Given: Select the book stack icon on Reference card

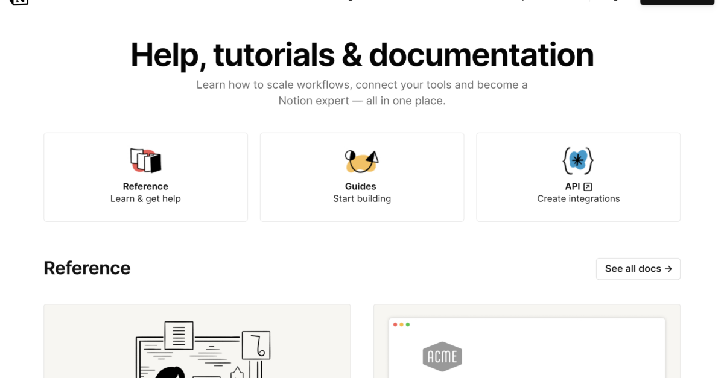Looking at the screenshot, I should (145, 160).
